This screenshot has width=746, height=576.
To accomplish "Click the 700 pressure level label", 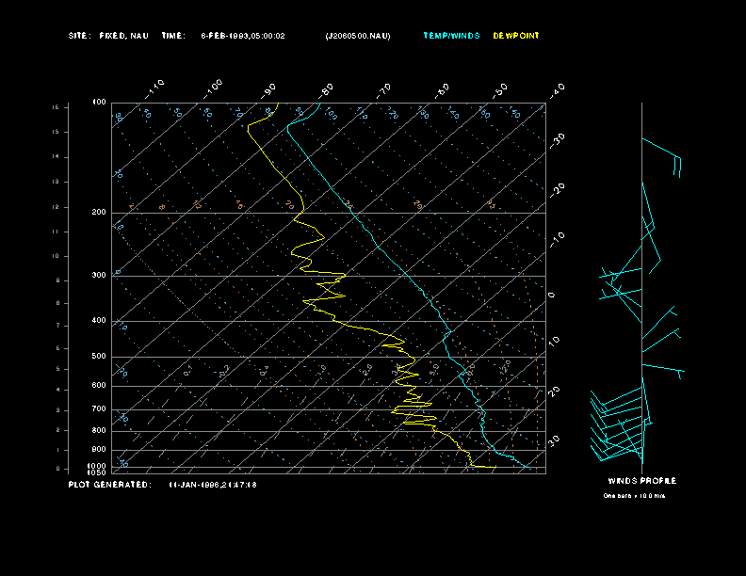I will point(99,409).
